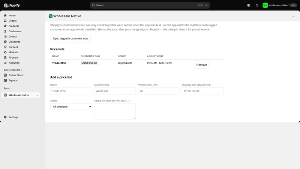Click the Shopify logo
This screenshot has width=300, height=169.
(12, 5)
